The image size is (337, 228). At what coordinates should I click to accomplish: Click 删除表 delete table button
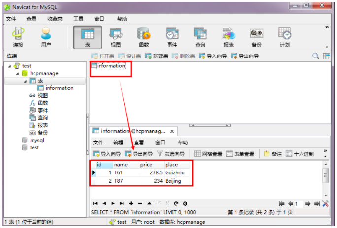click(183, 56)
